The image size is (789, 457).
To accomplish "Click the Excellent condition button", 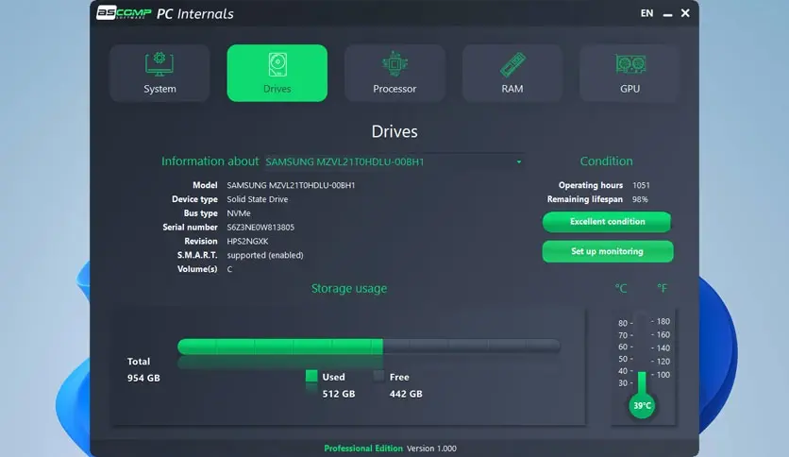I will click(x=607, y=222).
